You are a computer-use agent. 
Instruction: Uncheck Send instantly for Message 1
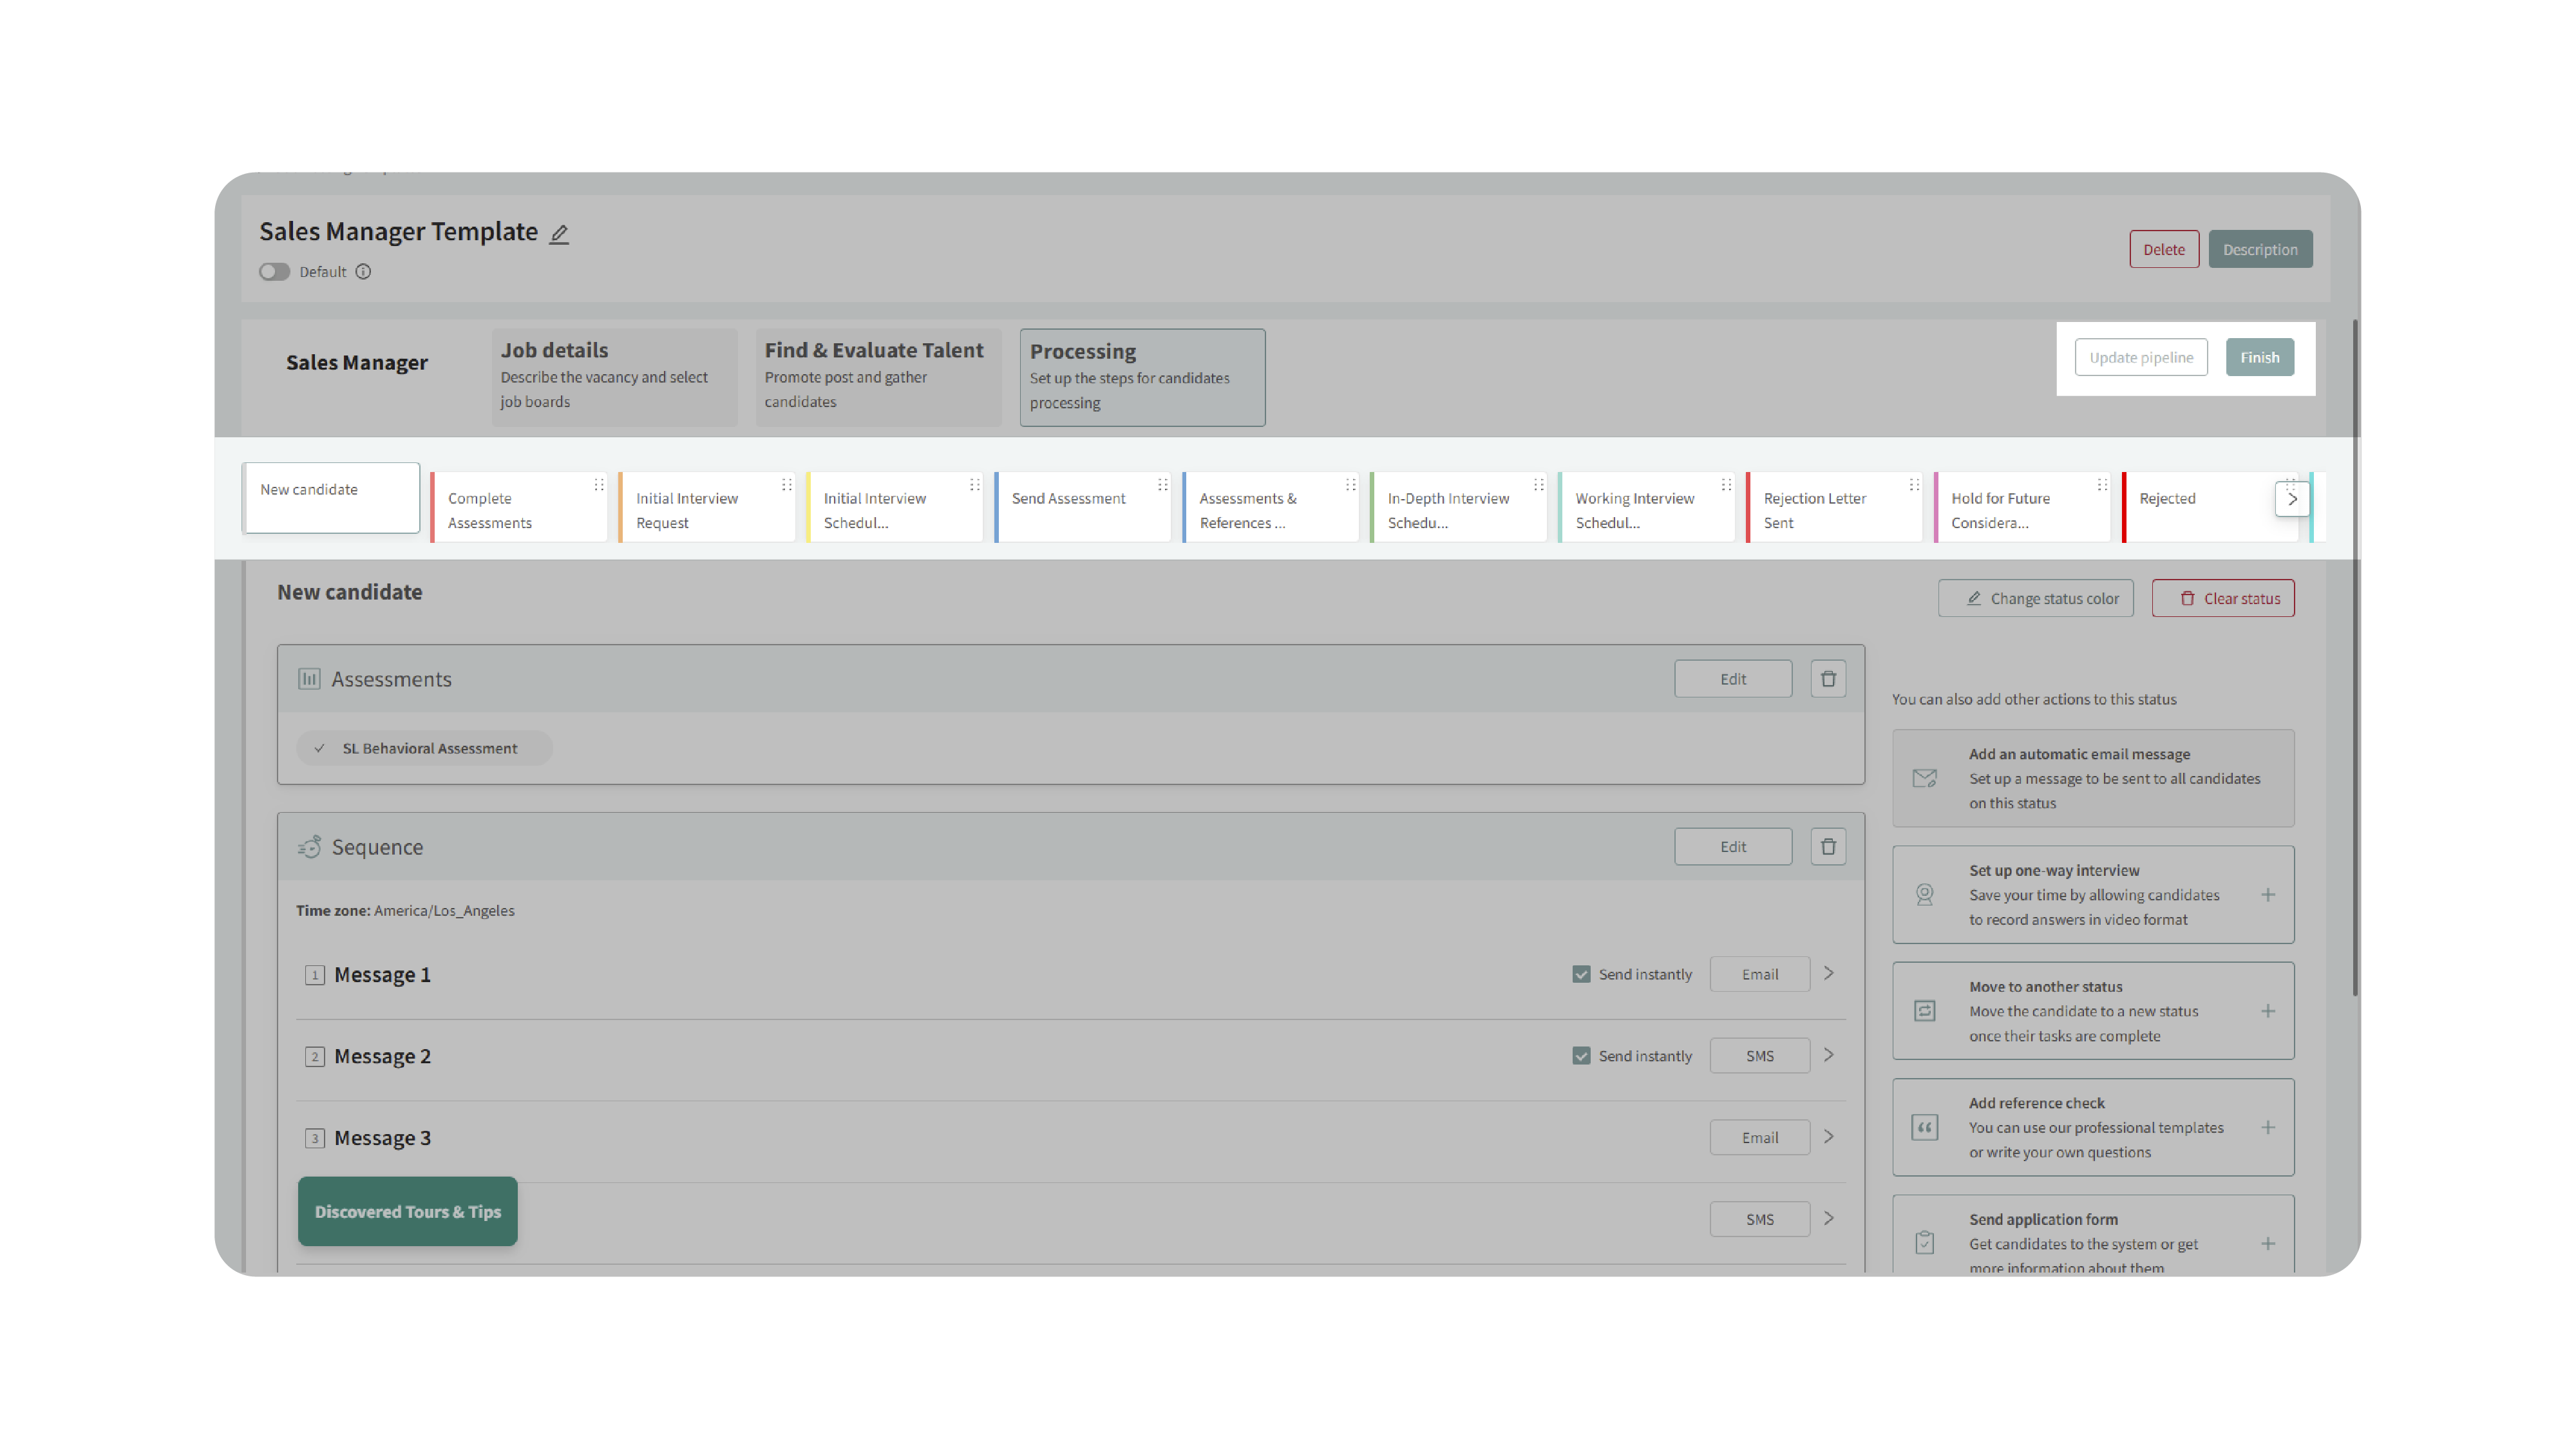point(1581,974)
